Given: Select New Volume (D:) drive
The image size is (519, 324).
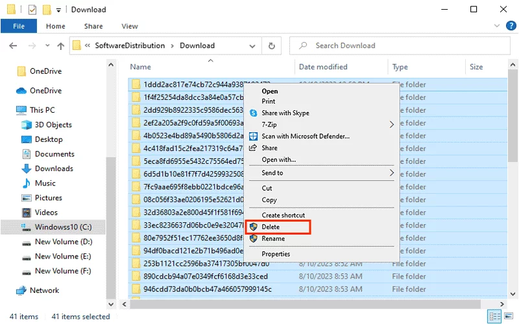Looking at the screenshot, I should pyautogui.click(x=57, y=242).
